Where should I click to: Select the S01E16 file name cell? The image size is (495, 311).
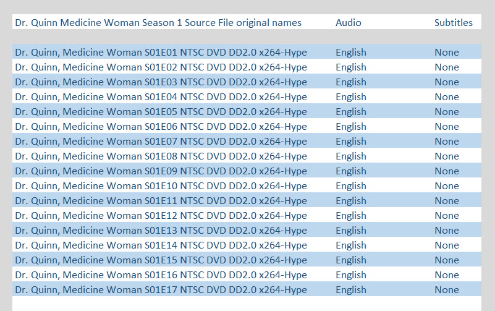(161, 275)
